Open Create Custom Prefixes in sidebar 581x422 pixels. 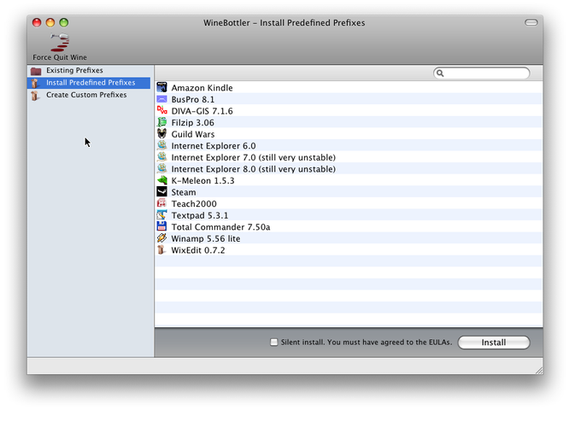89,95
